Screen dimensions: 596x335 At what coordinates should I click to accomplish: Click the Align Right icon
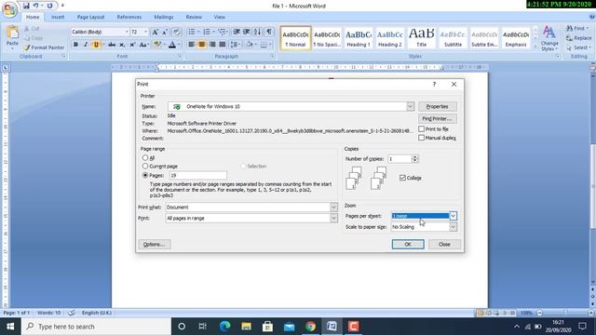click(x=212, y=45)
